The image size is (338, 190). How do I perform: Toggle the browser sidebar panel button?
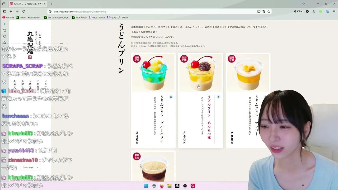coord(4,12)
